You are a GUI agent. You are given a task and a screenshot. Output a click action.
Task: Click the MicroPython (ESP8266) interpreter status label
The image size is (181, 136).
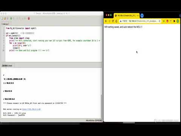point(94,121)
